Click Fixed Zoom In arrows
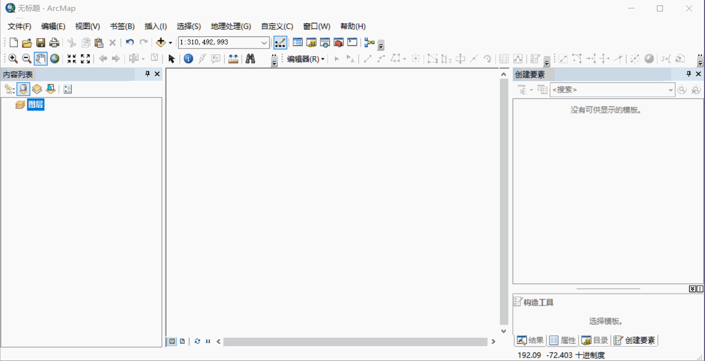This screenshot has height=361, width=705. pos(72,59)
